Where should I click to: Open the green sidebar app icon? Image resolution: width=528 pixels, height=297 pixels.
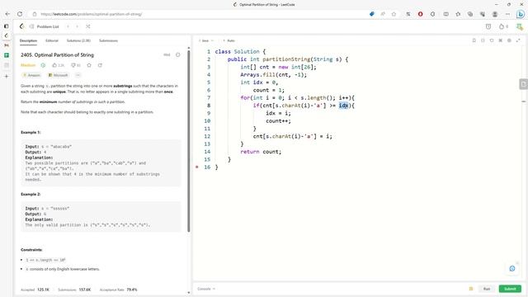[7, 55]
